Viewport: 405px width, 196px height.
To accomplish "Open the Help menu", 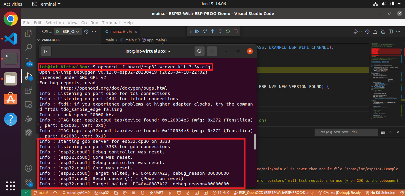I will click(x=128, y=23).
